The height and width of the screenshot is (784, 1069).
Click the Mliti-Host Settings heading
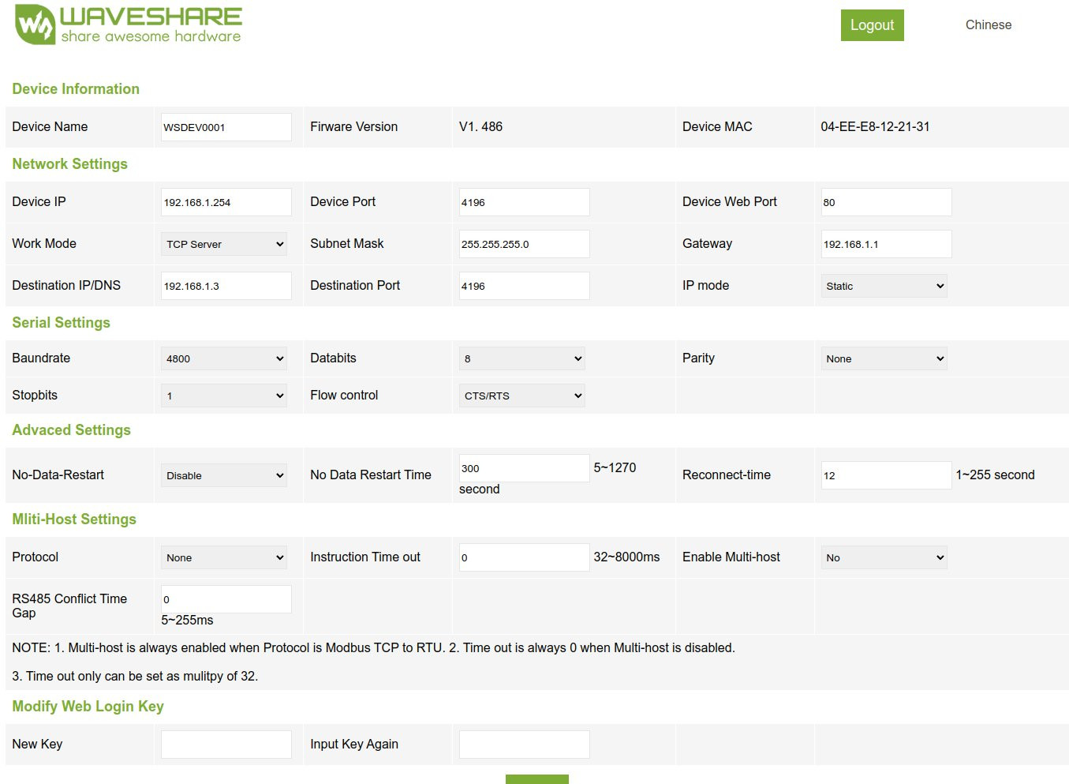pyautogui.click(x=74, y=520)
